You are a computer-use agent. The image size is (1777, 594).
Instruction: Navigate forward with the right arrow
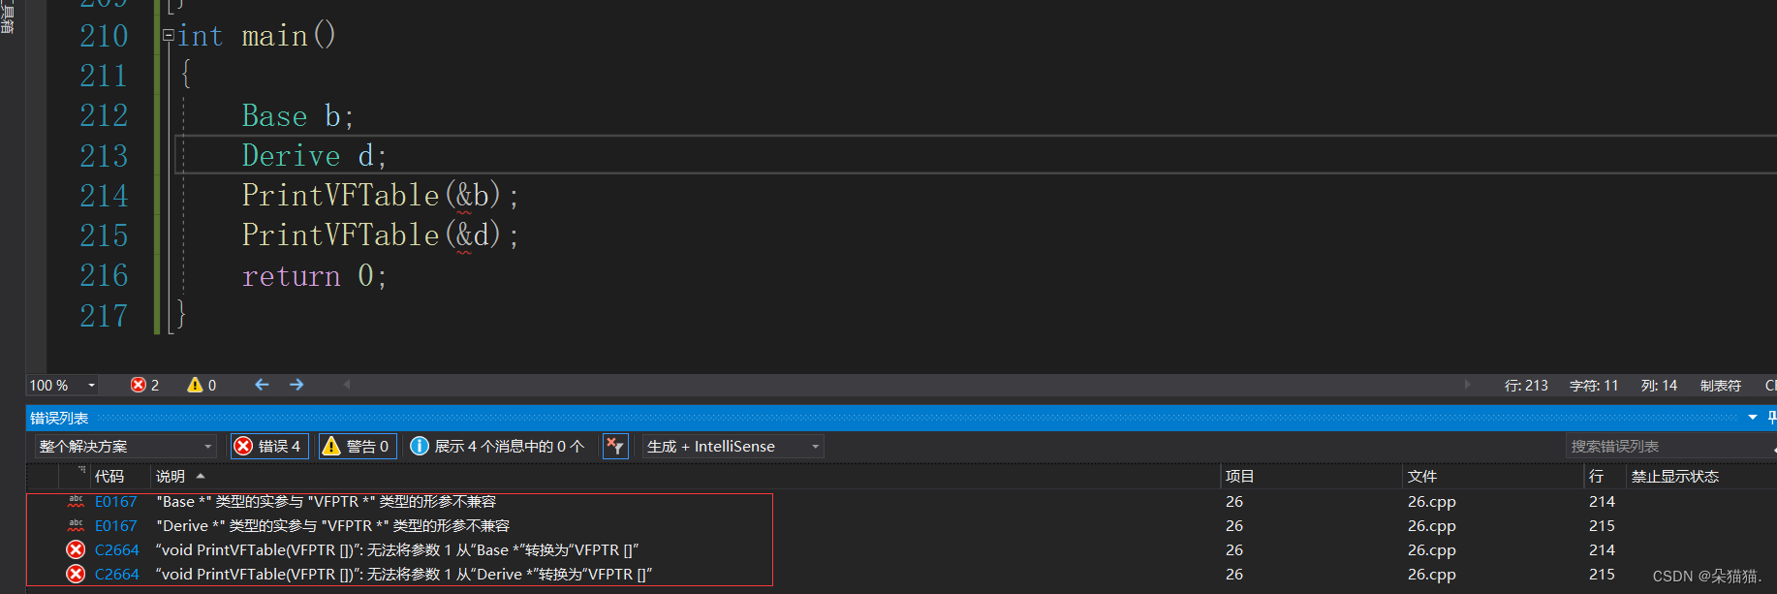coord(296,385)
